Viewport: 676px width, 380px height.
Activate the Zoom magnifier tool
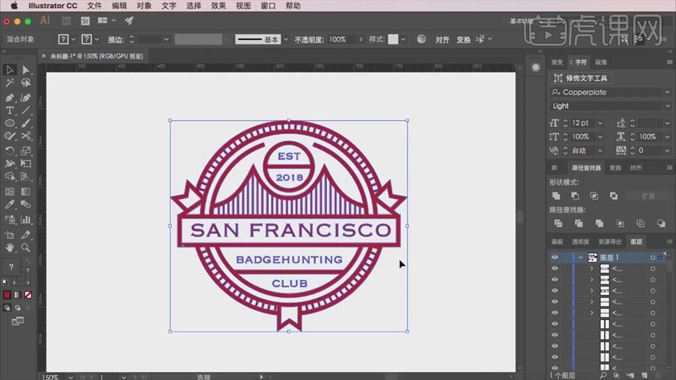[x=26, y=248]
